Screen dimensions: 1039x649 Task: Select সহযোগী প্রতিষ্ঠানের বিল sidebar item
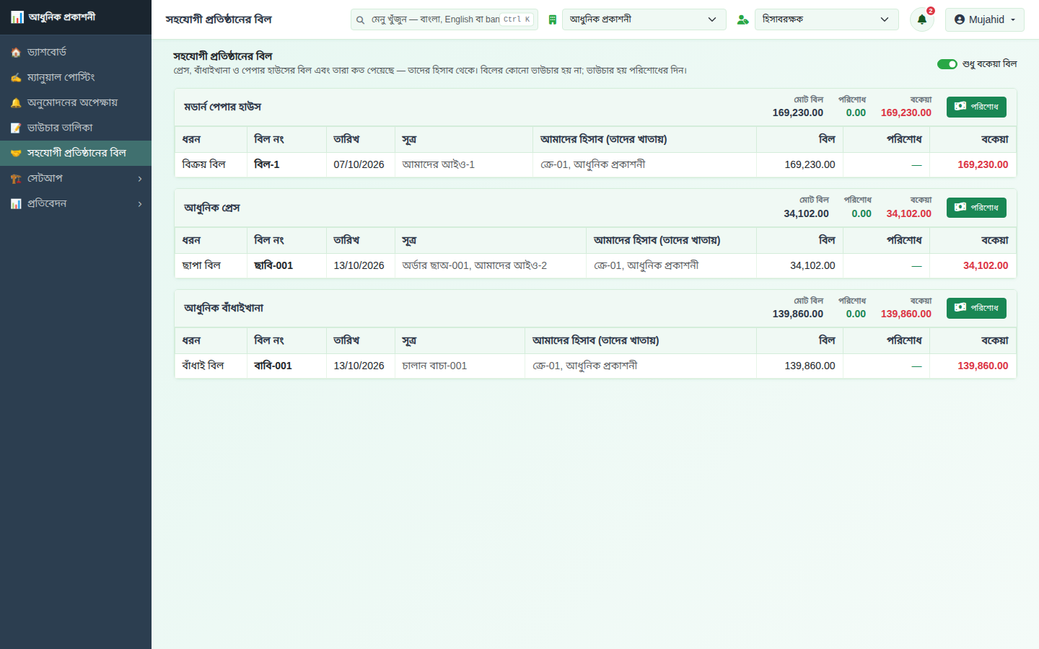[x=76, y=153]
